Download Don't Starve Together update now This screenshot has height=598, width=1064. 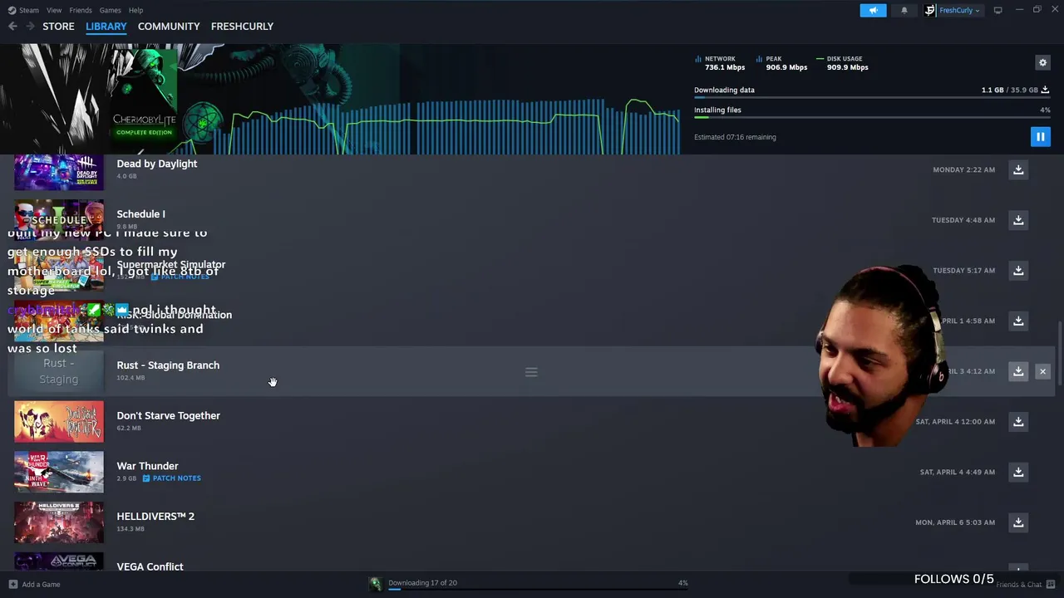click(x=1018, y=421)
